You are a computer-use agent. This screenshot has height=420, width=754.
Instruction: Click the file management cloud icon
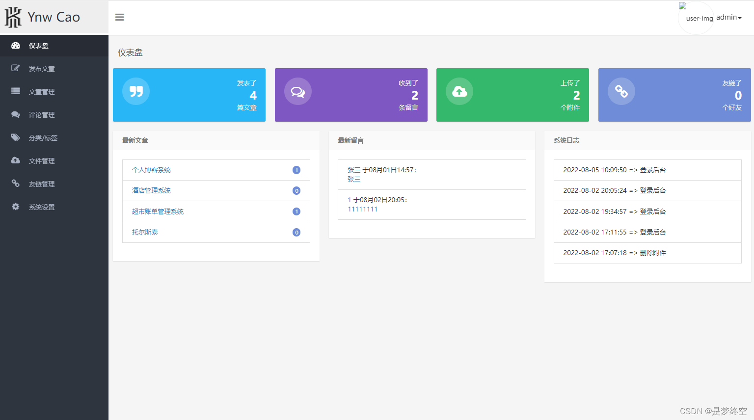point(16,160)
